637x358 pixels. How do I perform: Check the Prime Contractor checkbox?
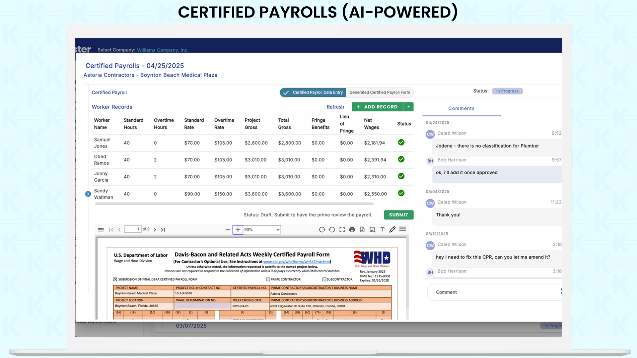(268, 279)
